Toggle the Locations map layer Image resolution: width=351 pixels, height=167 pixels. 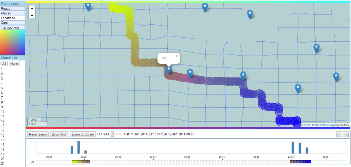click(x=12, y=18)
